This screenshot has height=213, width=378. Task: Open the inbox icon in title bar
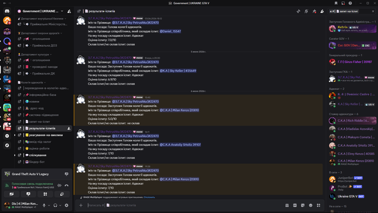pos(343,3)
